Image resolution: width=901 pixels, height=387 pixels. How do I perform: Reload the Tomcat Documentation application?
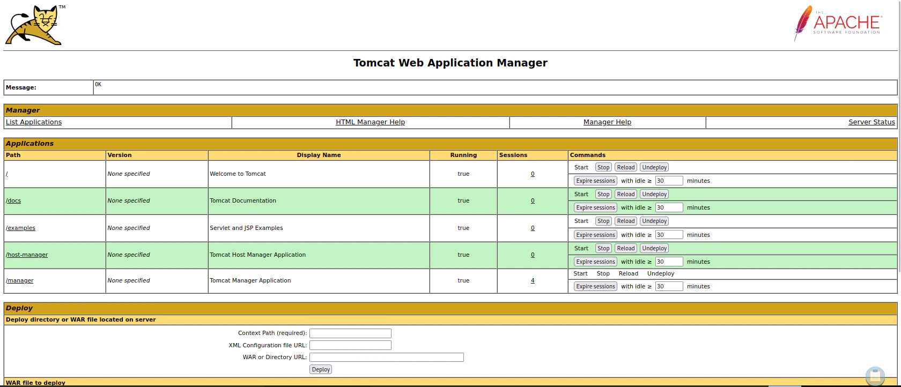click(x=626, y=194)
